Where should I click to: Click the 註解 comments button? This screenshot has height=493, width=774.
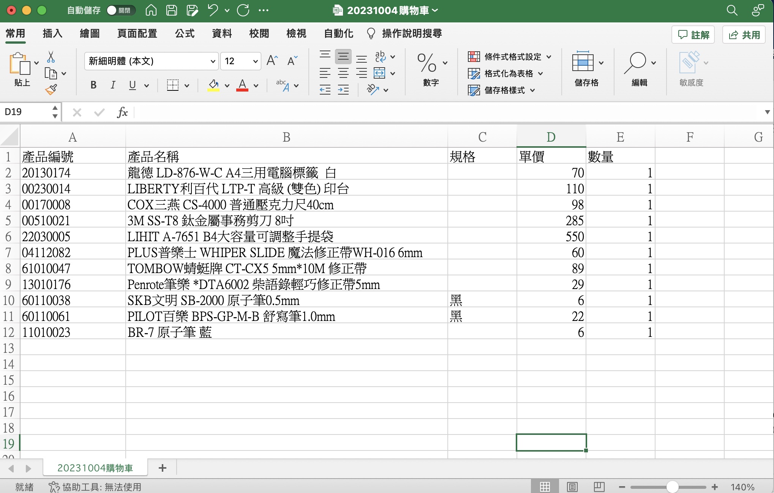pos(693,35)
